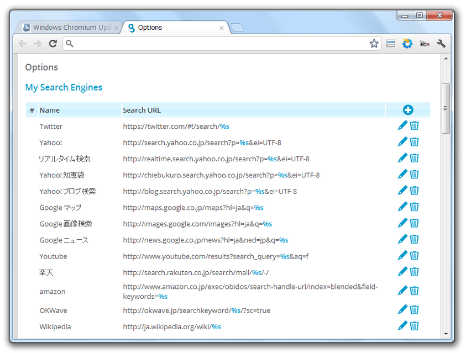This screenshot has width=466, height=353.
Task: Edit the Wikipedia search engine entry
Action: tap(402, 326)
